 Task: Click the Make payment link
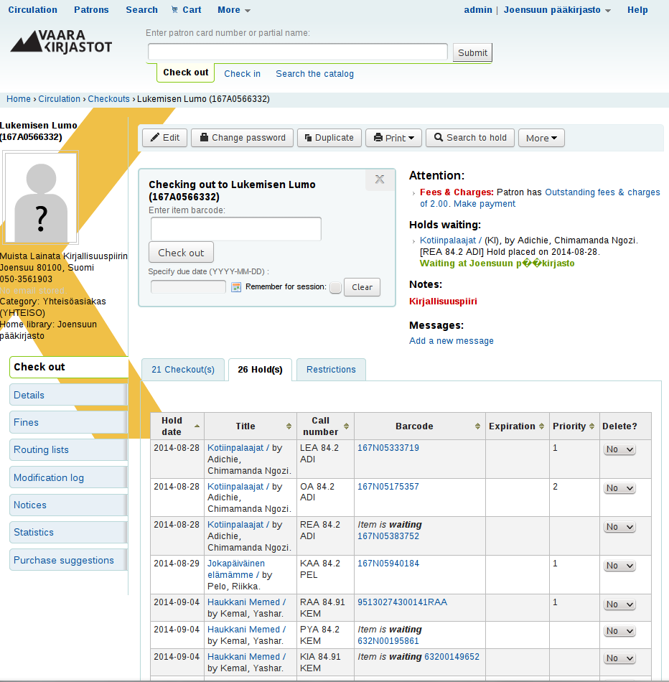[x=485, y=204]
